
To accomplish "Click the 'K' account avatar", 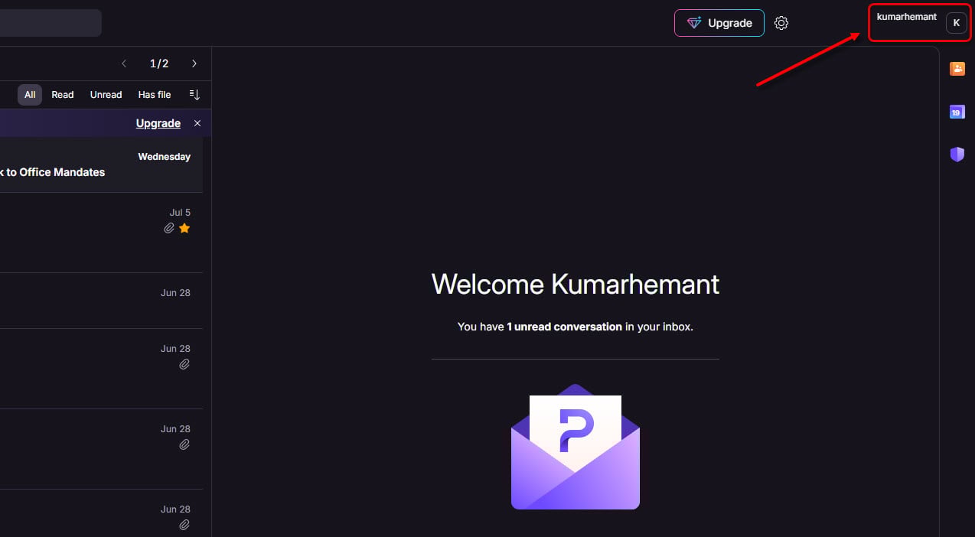I will point(956,23).
